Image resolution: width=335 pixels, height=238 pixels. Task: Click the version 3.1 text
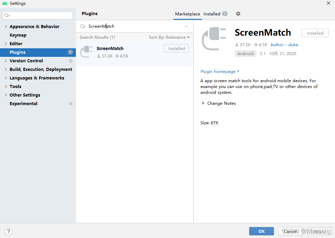[262, 54]
